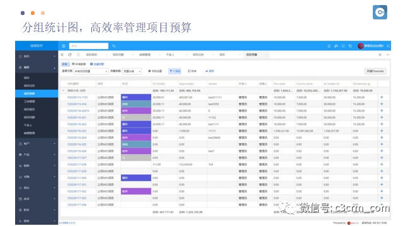
Task: Click plus icon in row F20230116-021
Action: point(382,117)
